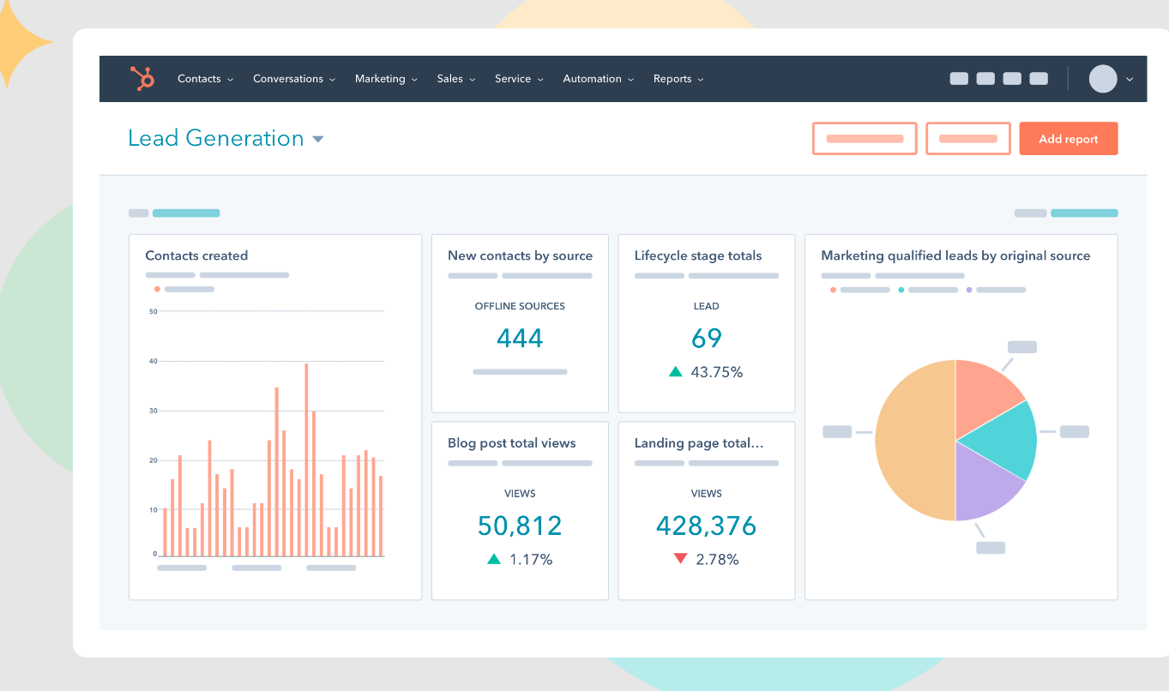Click the 50,812 views value
The width and height of the screenshot is (1169, 691).
click(520, 526)
